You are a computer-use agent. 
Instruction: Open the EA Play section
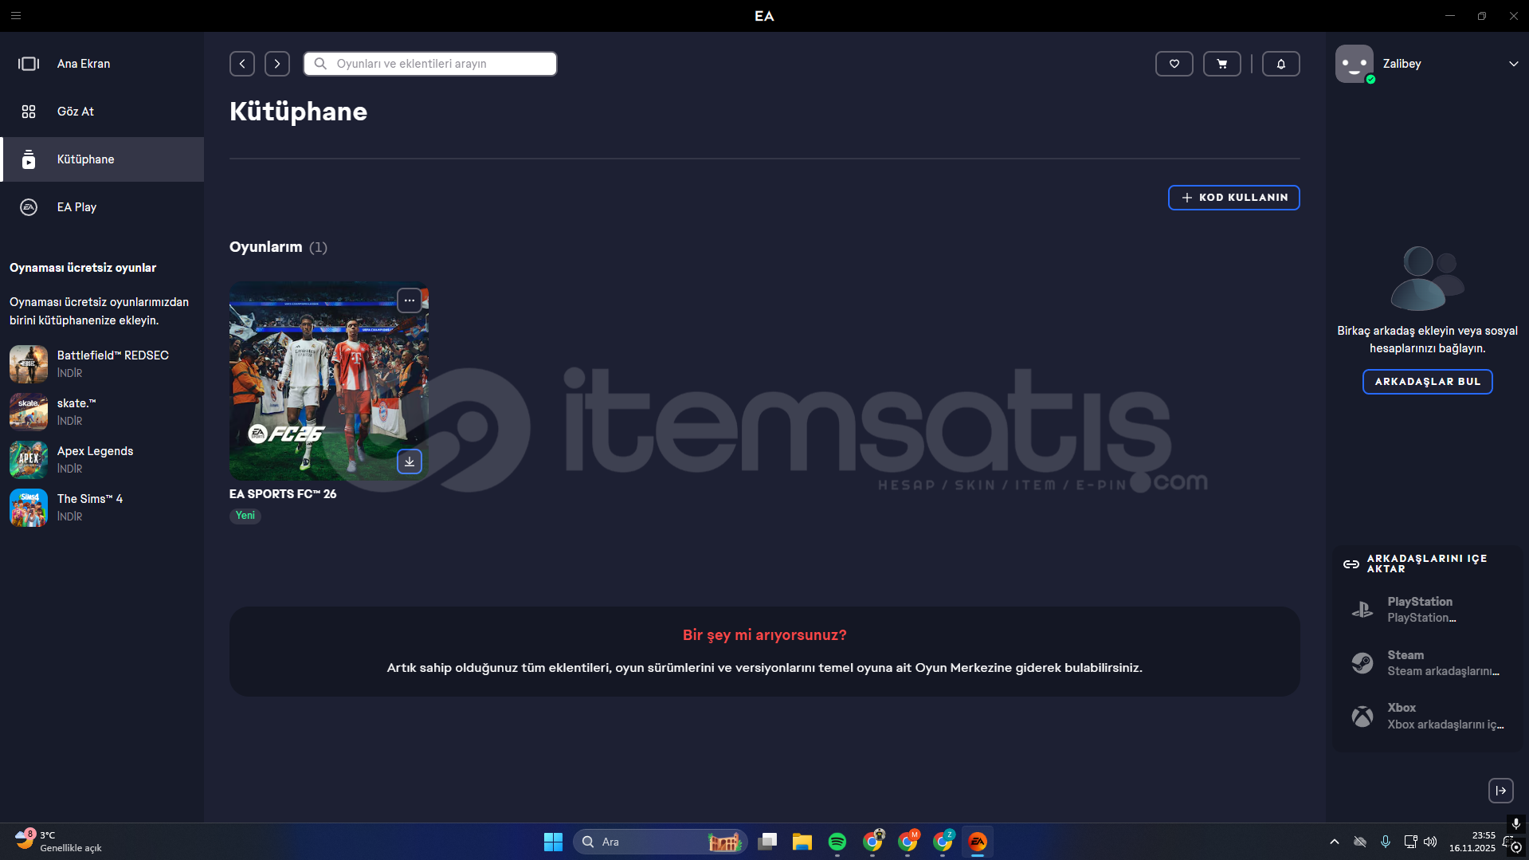(102, 207)
